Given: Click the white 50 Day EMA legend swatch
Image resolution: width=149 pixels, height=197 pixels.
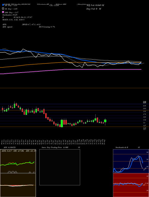Looking at the screenshot, I should pyautogui.click(x=3, y=9).
